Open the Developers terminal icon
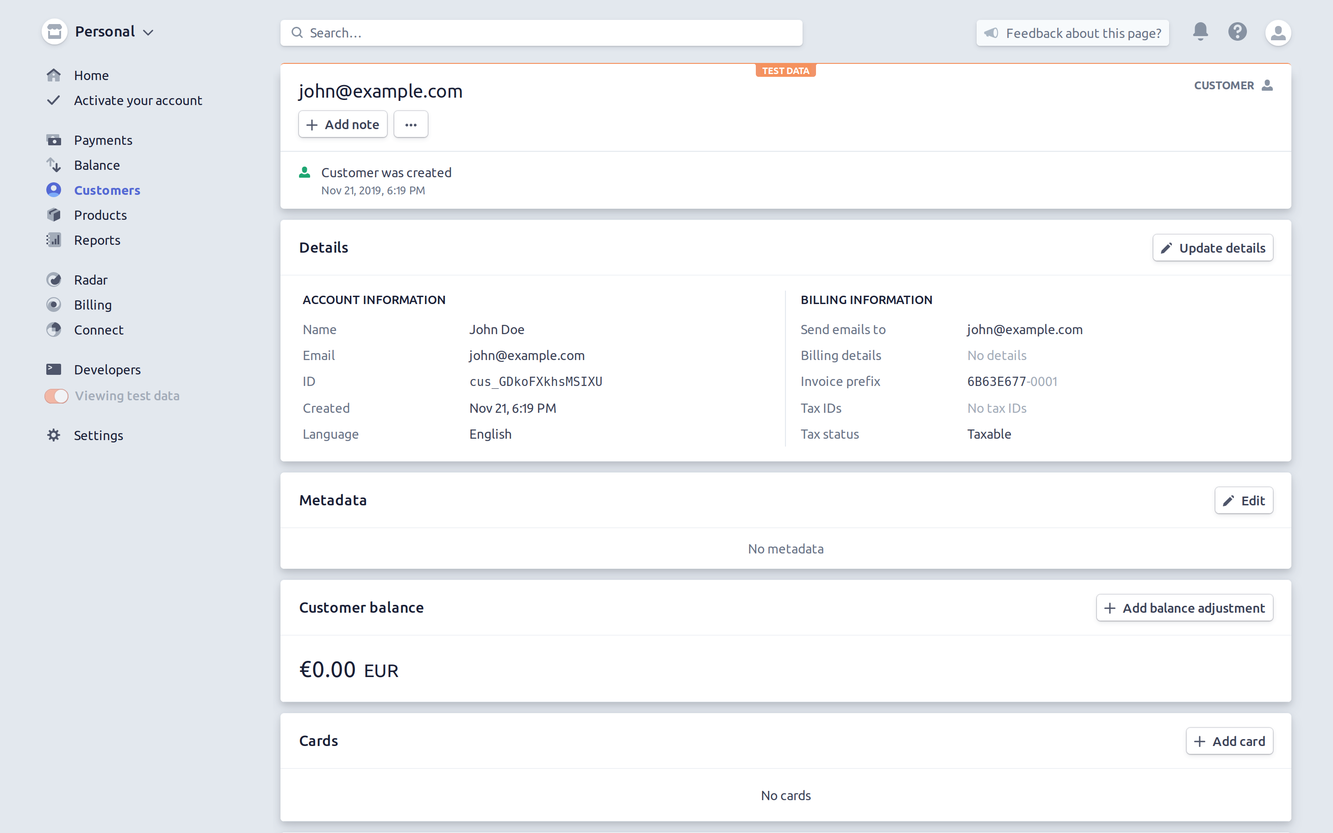The height and width of the screenshot is (833, 1333). pos(53,369)
